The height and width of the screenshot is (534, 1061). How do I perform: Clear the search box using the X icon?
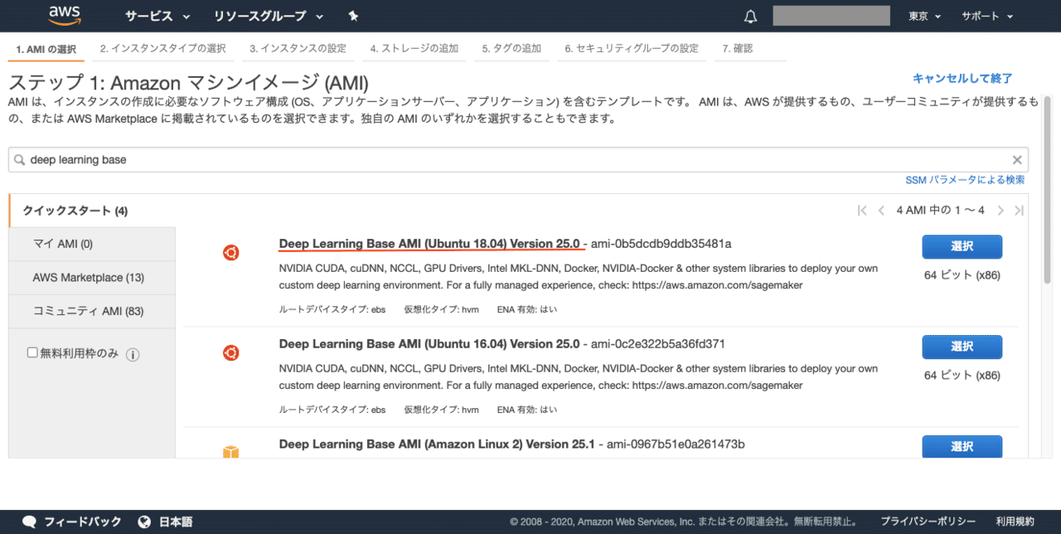(1016, 159)
